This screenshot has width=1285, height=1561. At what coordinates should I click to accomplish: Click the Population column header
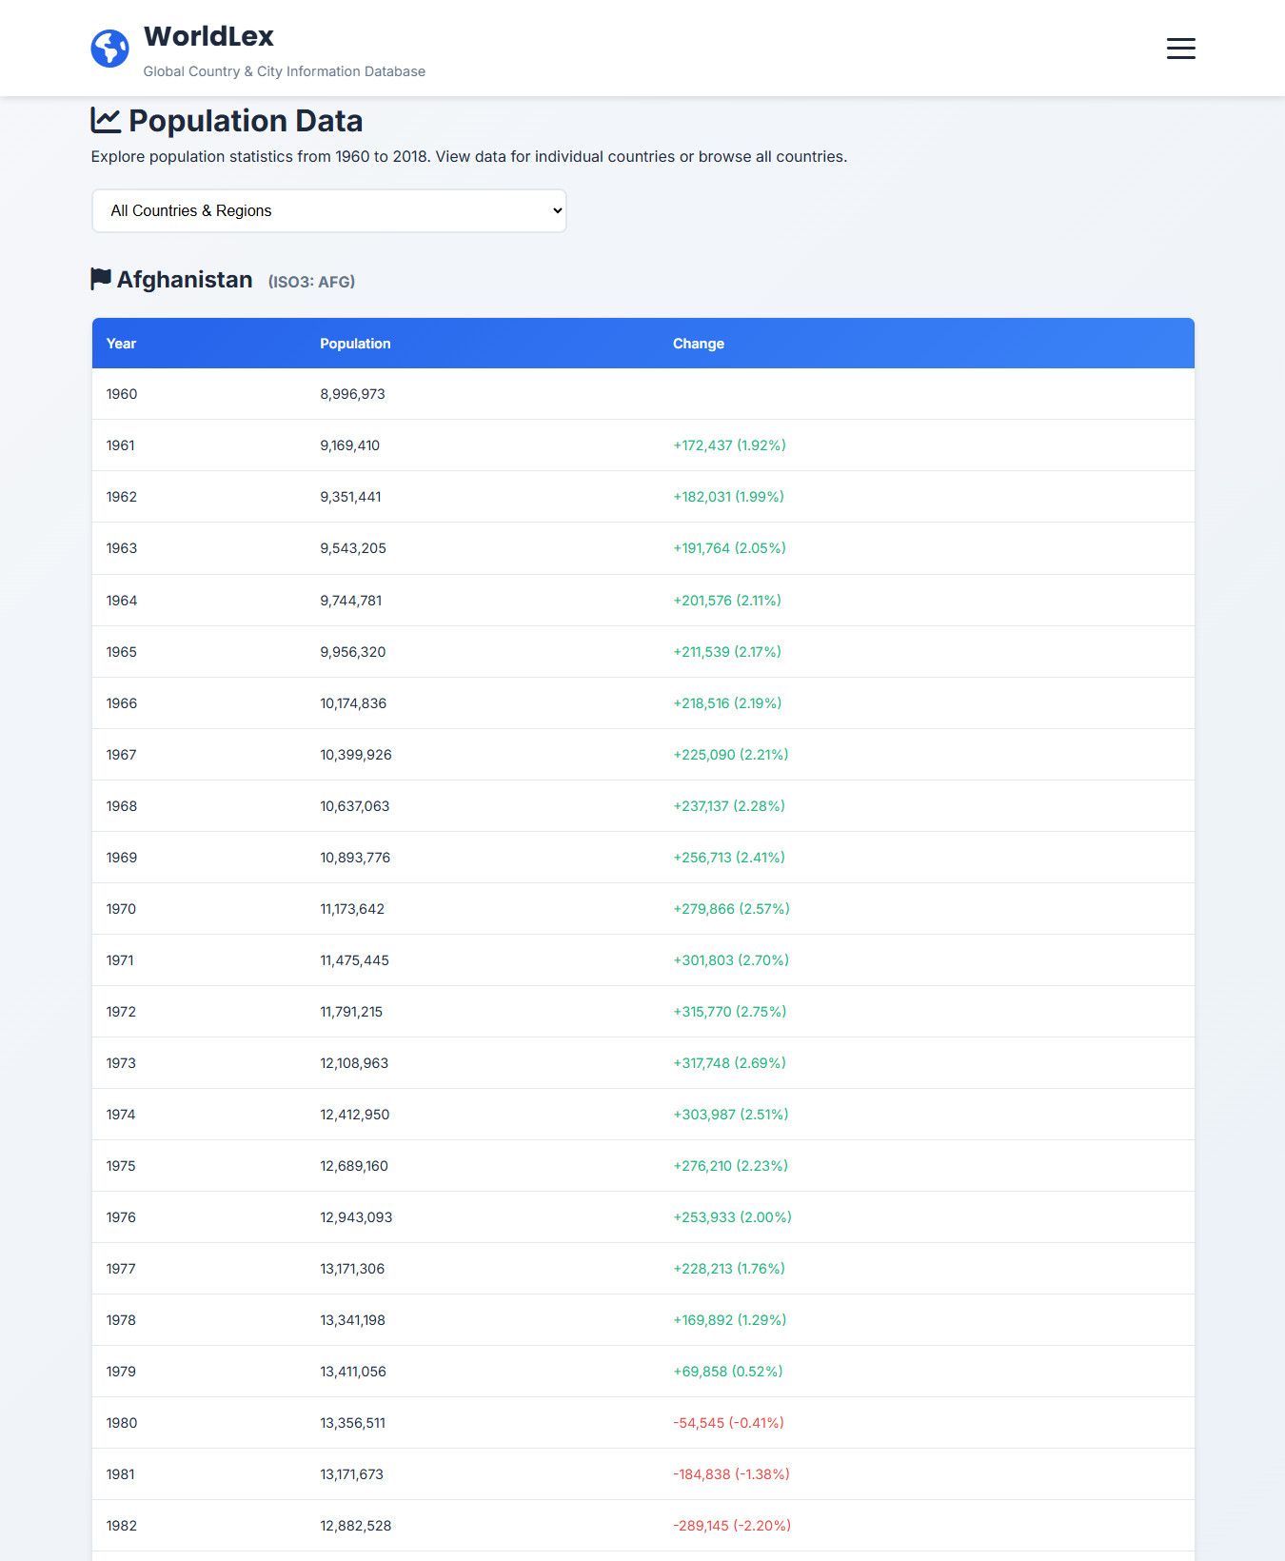click(x=355, y=344)
